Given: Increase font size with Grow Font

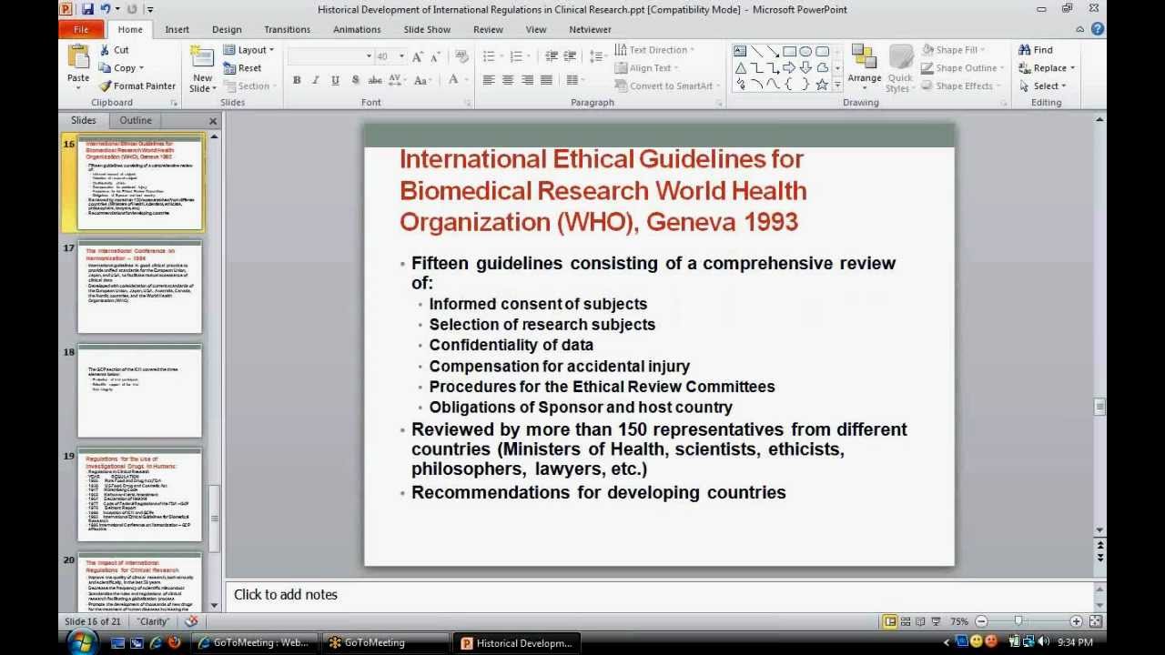Looking at the screenshot, I should (x=418, y=56).
